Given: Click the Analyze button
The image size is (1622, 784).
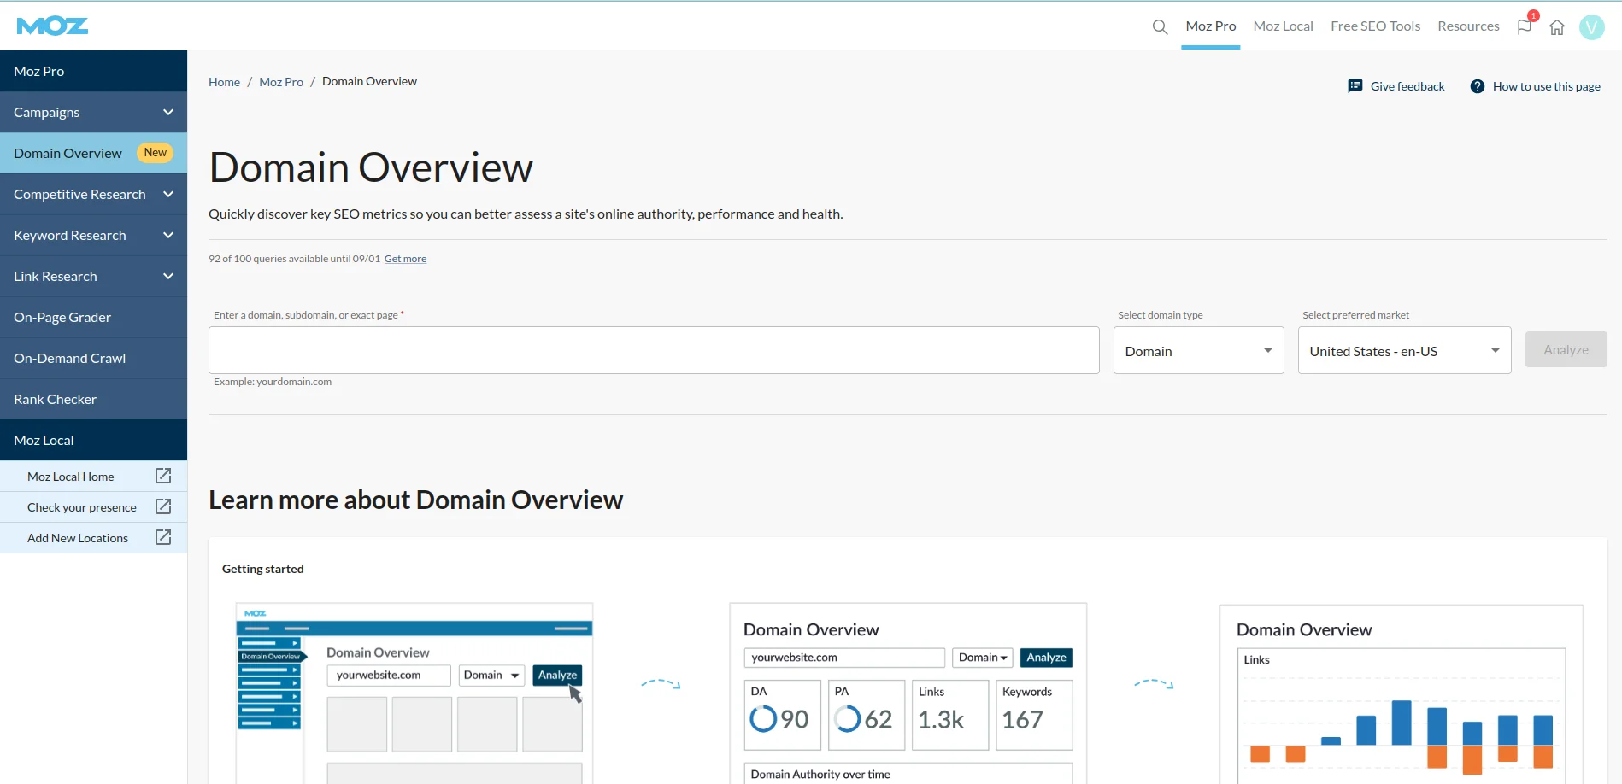Looking at the screenshot, I should click(1566, 349).
